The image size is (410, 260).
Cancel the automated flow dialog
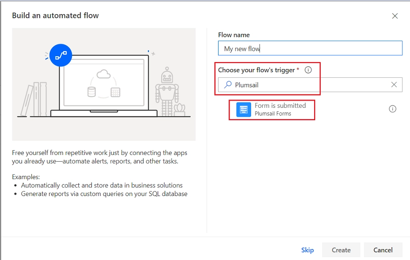click(x=383, y=250)
